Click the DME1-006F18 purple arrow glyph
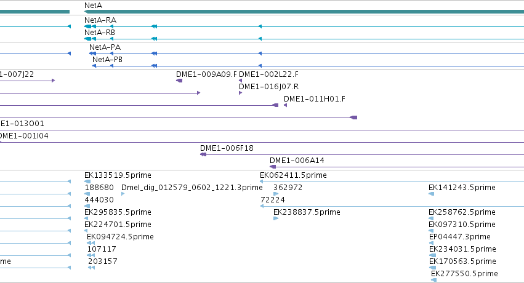Screen dimensions: 524x283 coord(203,154)
